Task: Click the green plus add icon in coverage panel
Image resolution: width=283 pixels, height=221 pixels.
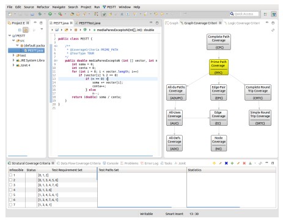Action: [232, 163]
